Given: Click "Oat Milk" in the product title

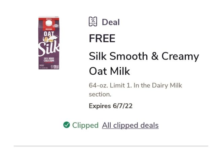Looking at the screenshot, I should [x=109, y=71].
